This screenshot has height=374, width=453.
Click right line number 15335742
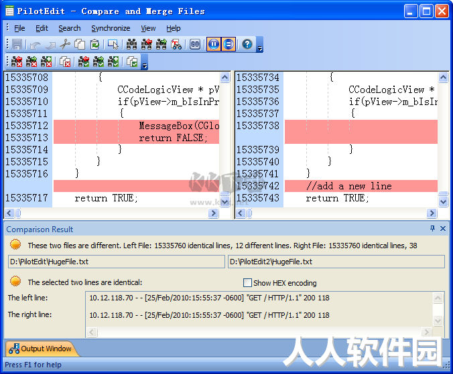click(x=258, y=186)
